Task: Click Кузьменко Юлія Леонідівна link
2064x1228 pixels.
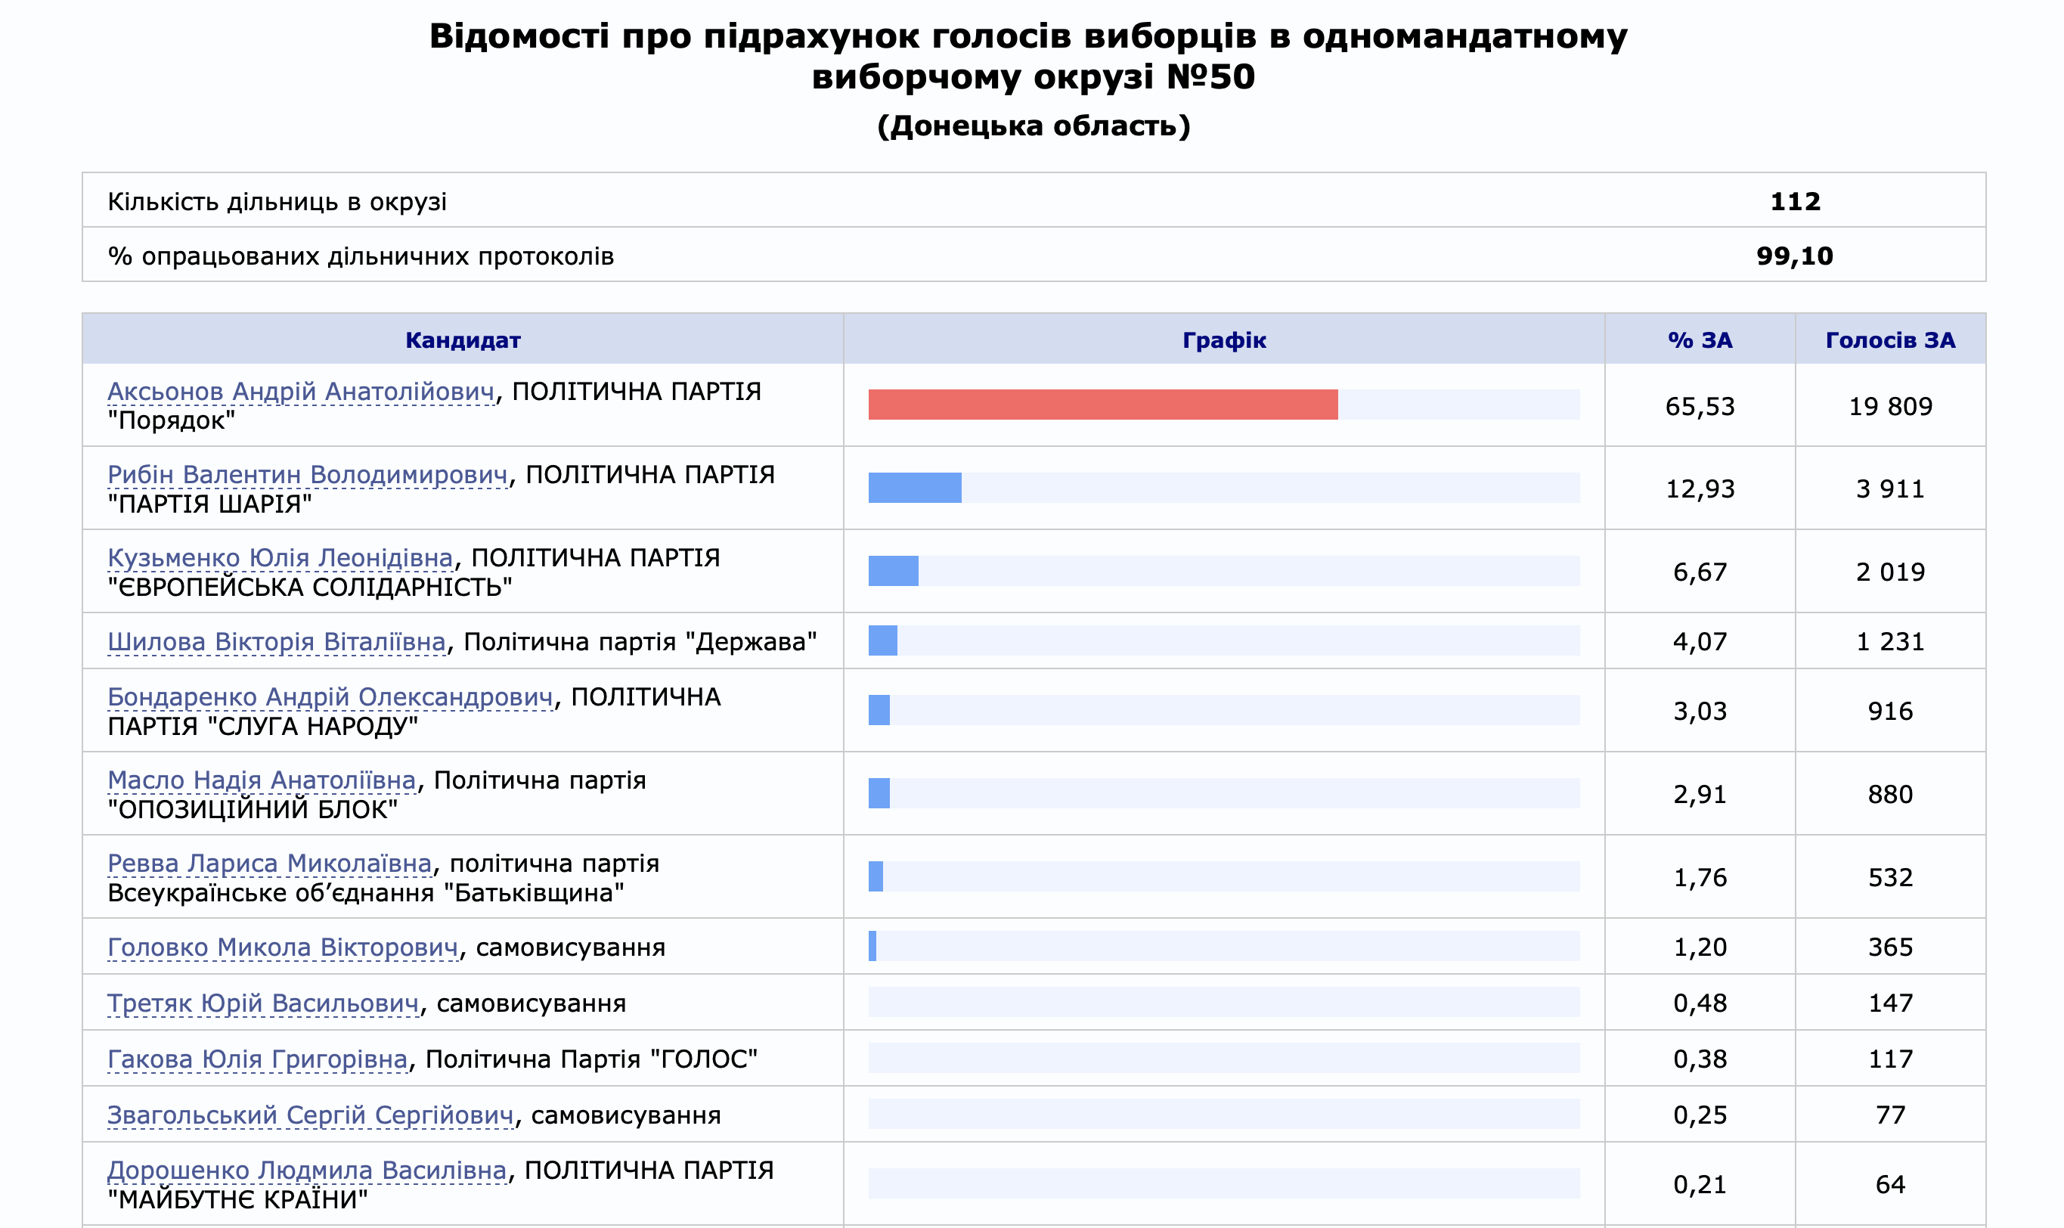Action: 280,559
